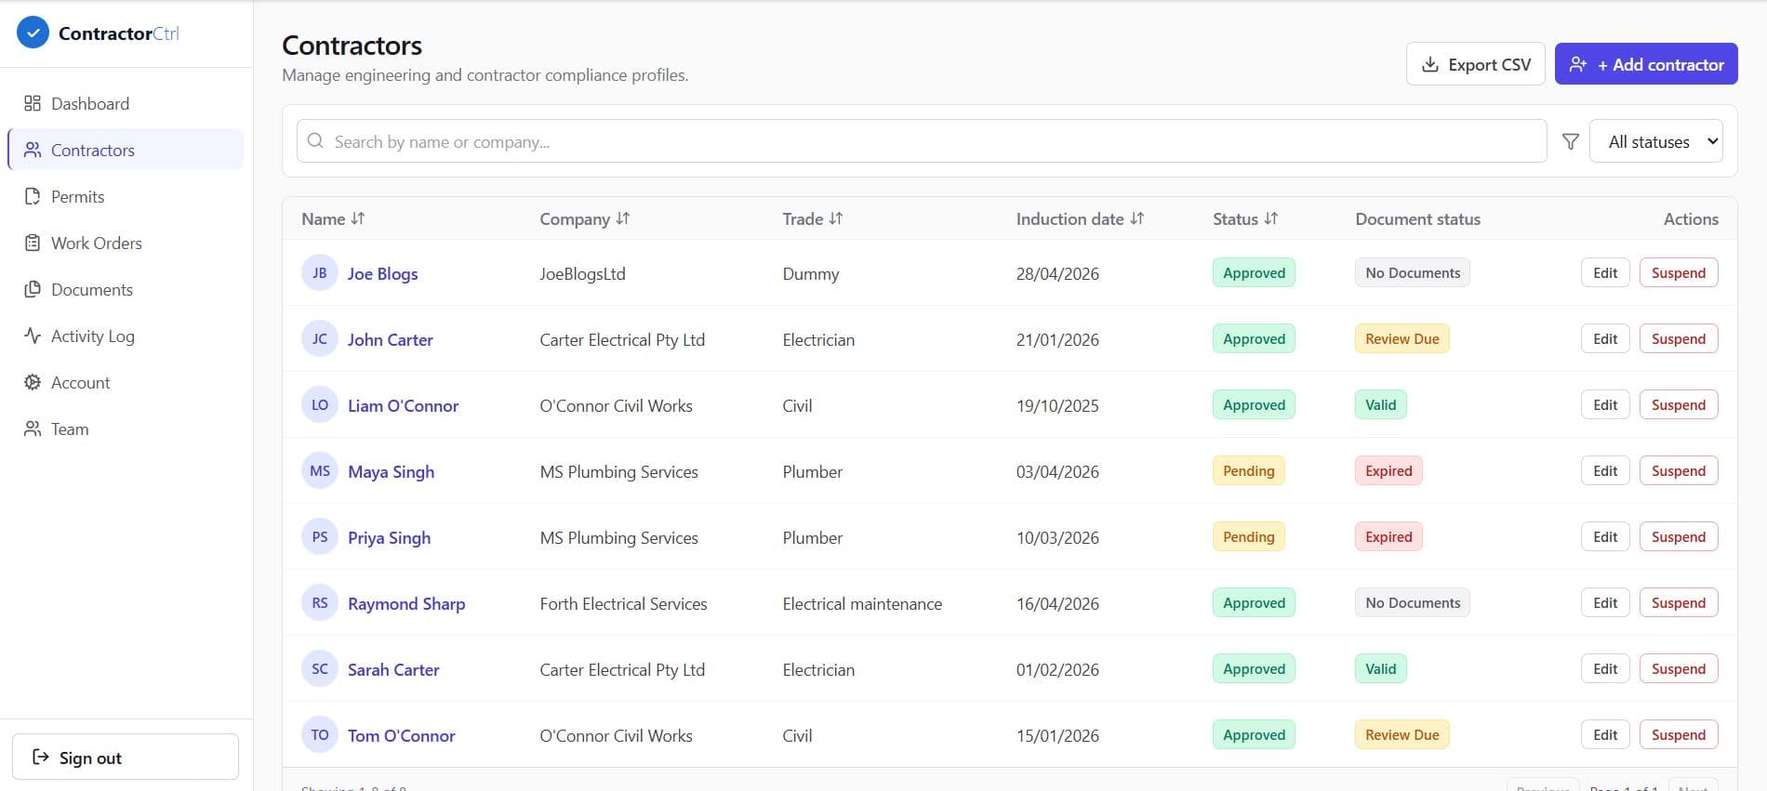Click the Sign out button
Image resolution: width=1767 pixels, height=791 pixels.
tap(126, 758)
